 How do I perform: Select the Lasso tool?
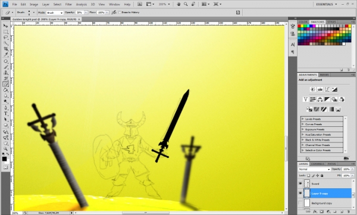point(5,38)
